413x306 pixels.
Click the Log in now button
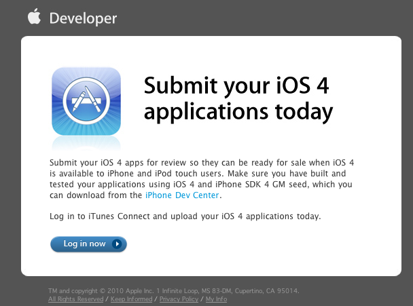click(88, 244)
